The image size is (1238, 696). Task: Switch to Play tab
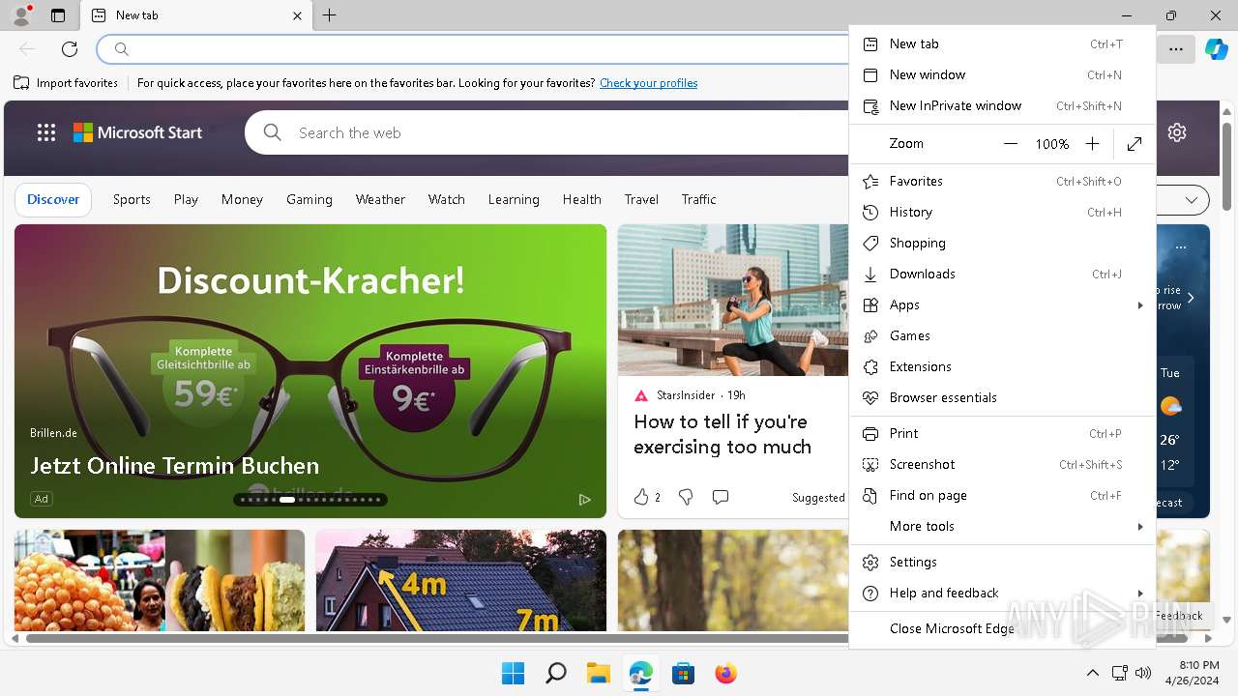pos(186,199)
